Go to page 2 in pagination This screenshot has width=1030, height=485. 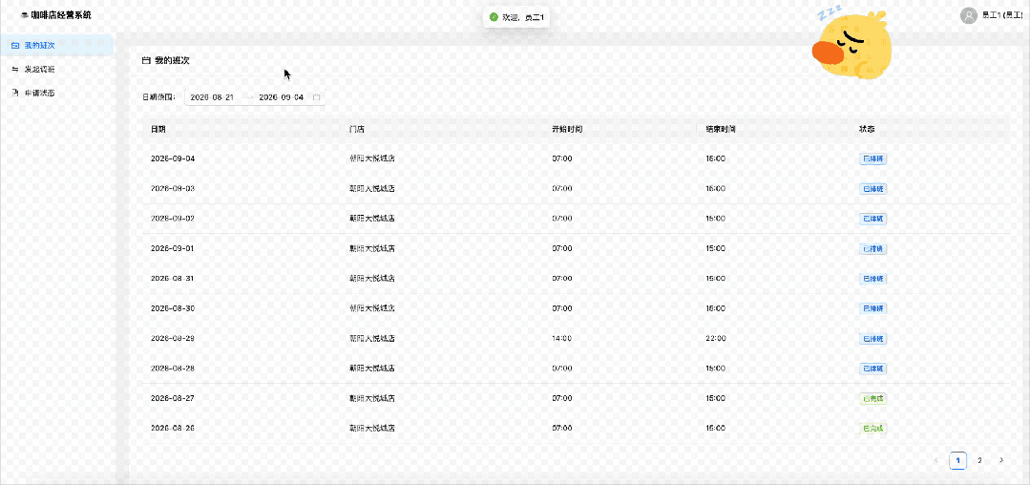tap(979, 461)
